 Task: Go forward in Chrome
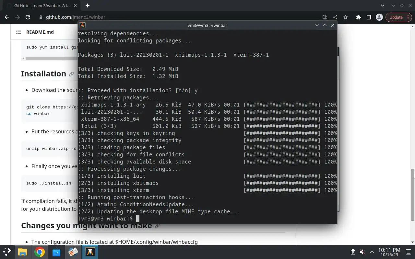point(18,17)
